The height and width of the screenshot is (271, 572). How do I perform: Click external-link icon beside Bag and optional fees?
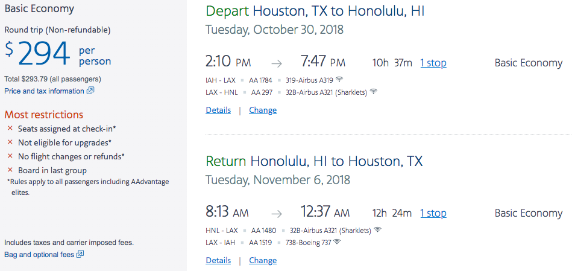(80, 255)
